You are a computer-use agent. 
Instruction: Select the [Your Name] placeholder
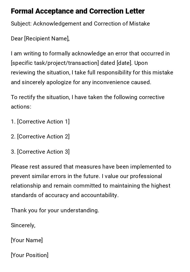tap(27, 240)
